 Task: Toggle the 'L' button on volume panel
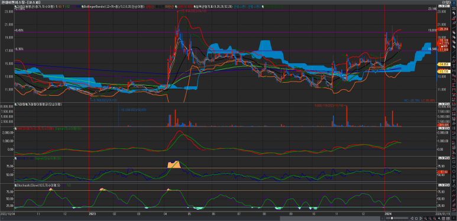point(440,103)
